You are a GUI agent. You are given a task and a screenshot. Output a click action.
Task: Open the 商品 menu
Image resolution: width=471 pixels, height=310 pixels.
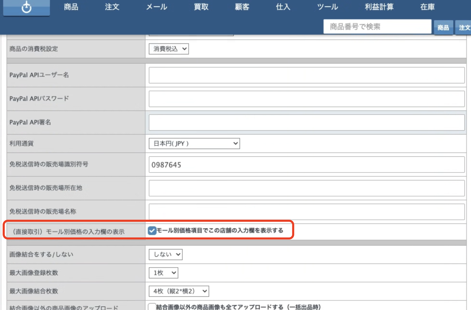[x=71, y=7]
